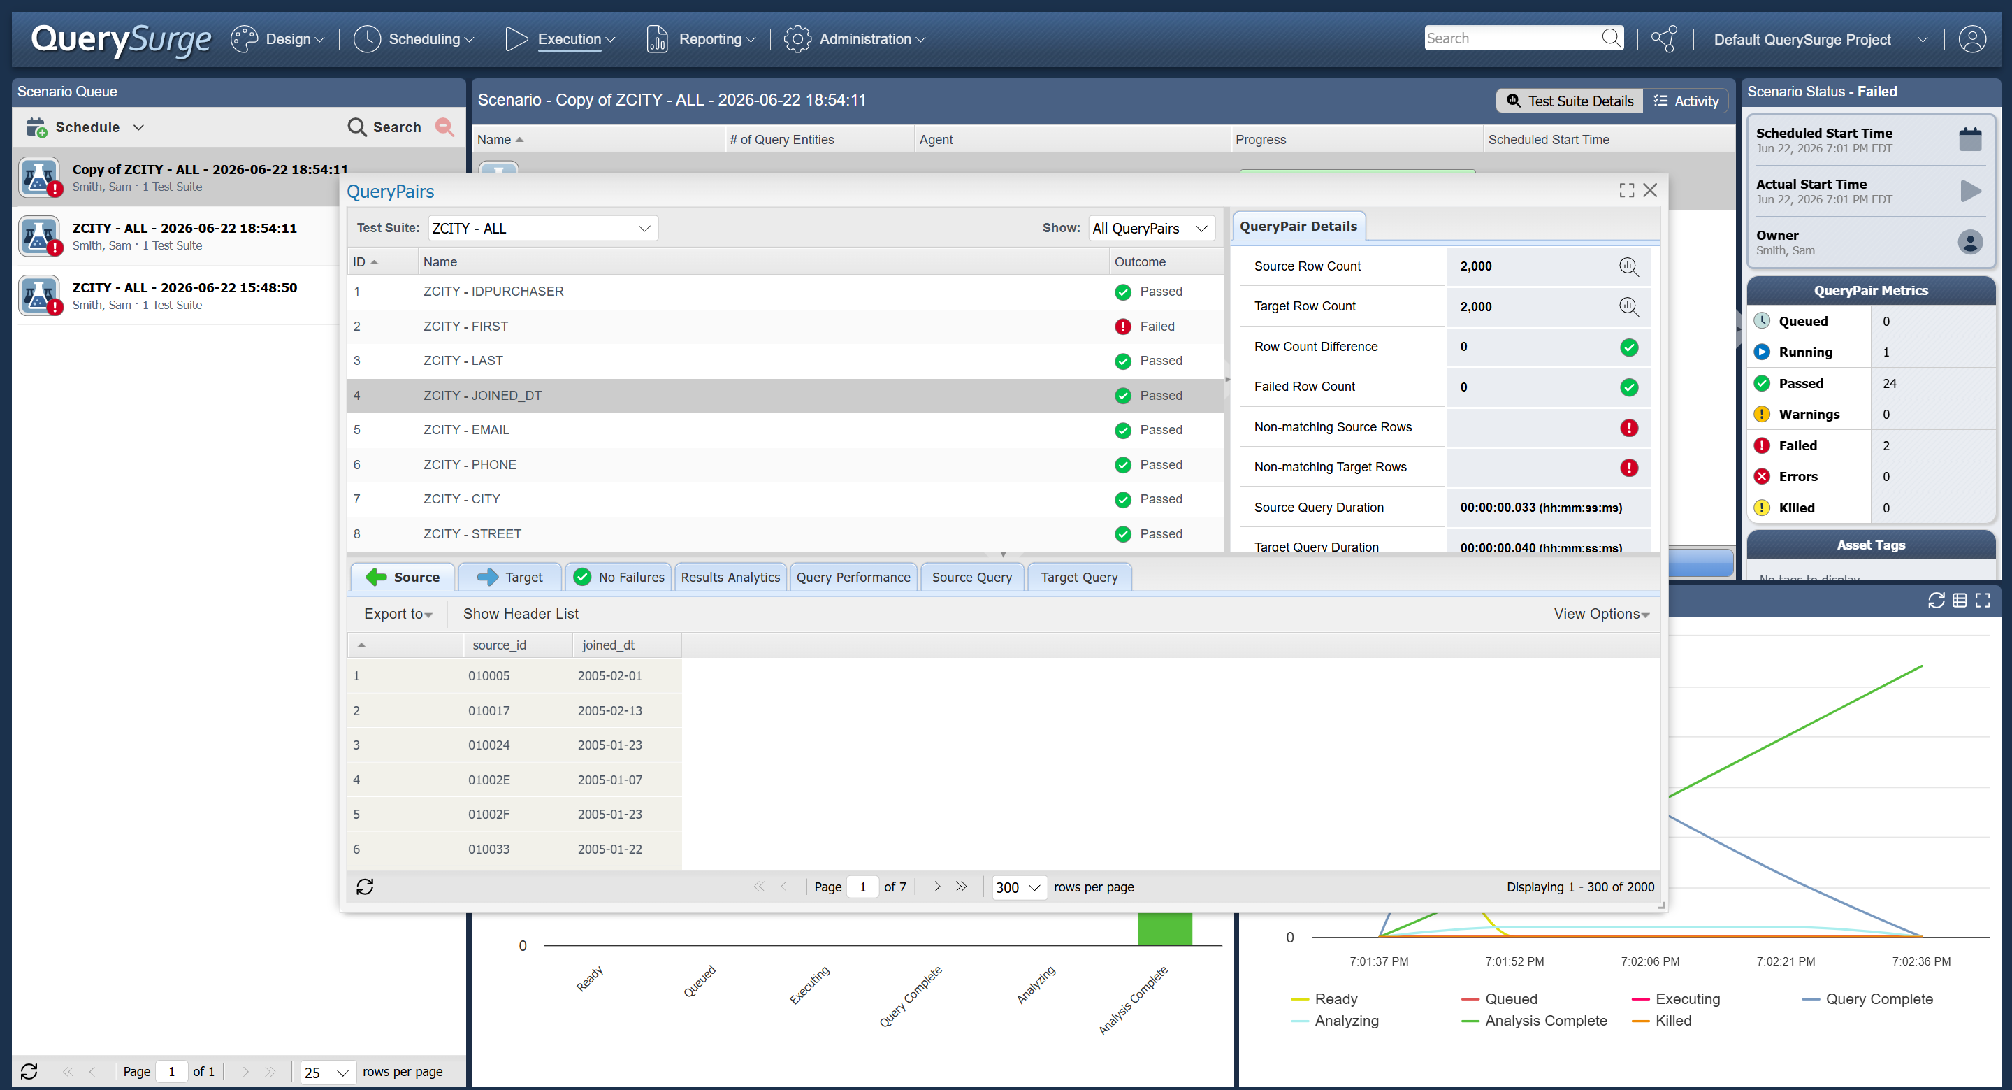Open the share connections icon in top bar
The height and width of the screenshot is (1090, 2012).
tap(1665, 38)
